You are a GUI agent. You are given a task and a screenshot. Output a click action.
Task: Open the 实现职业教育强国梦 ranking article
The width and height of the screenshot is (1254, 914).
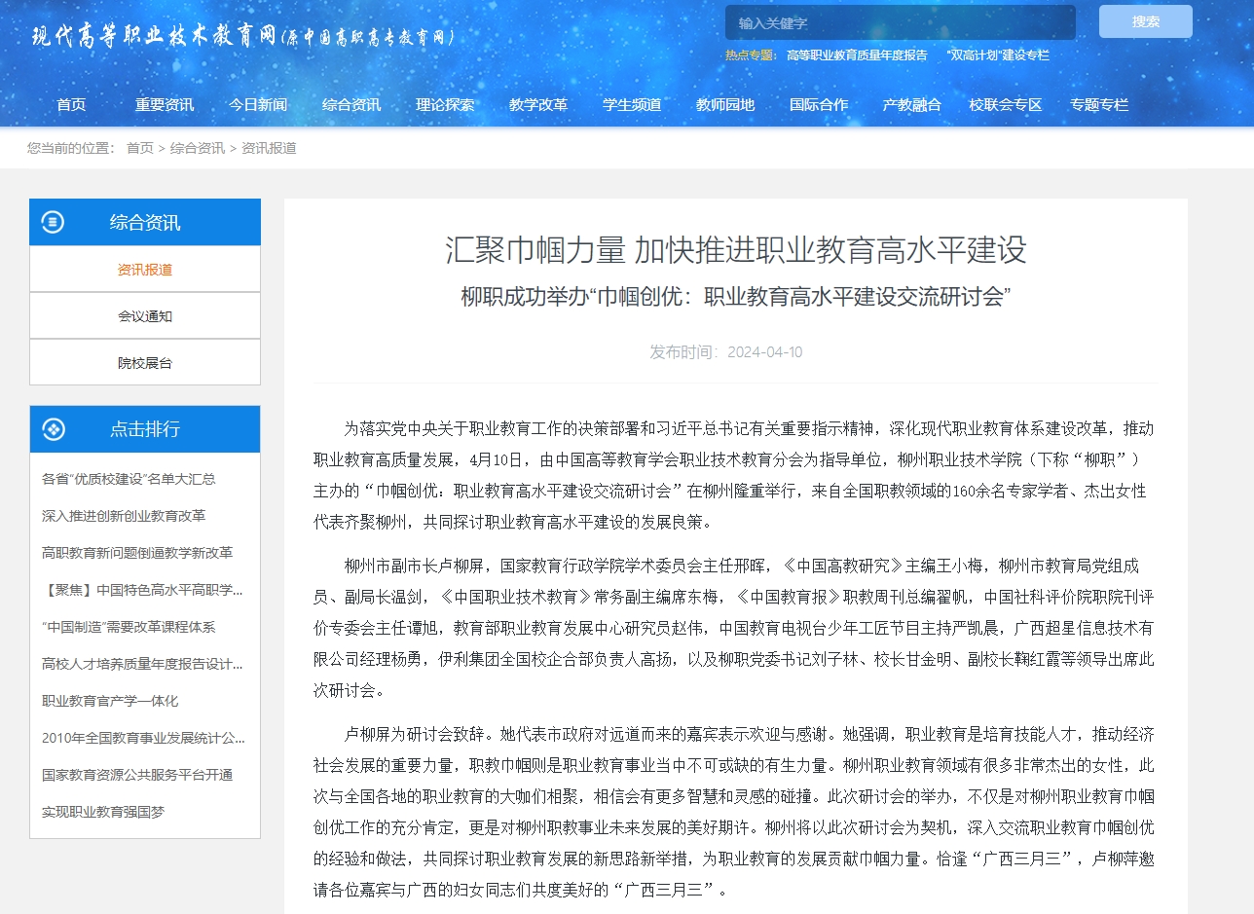tap(103, 812)
